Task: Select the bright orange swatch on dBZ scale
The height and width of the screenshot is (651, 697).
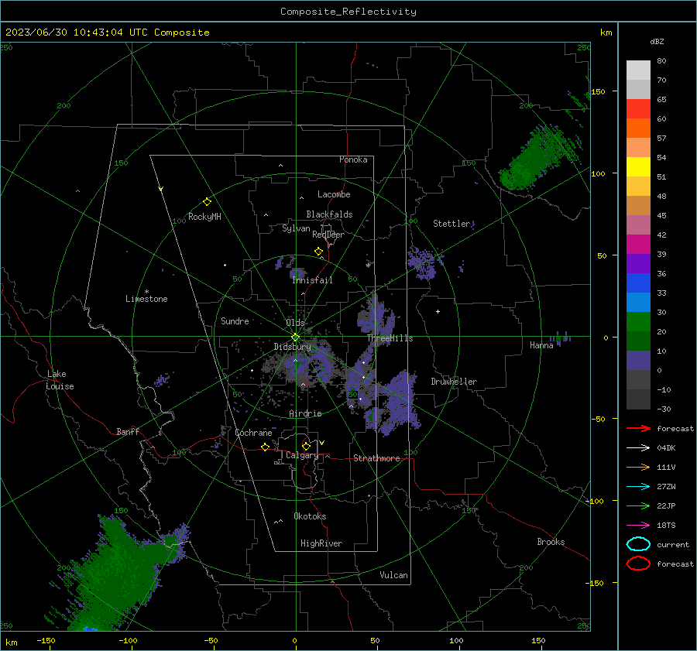Action: [638, 128]
